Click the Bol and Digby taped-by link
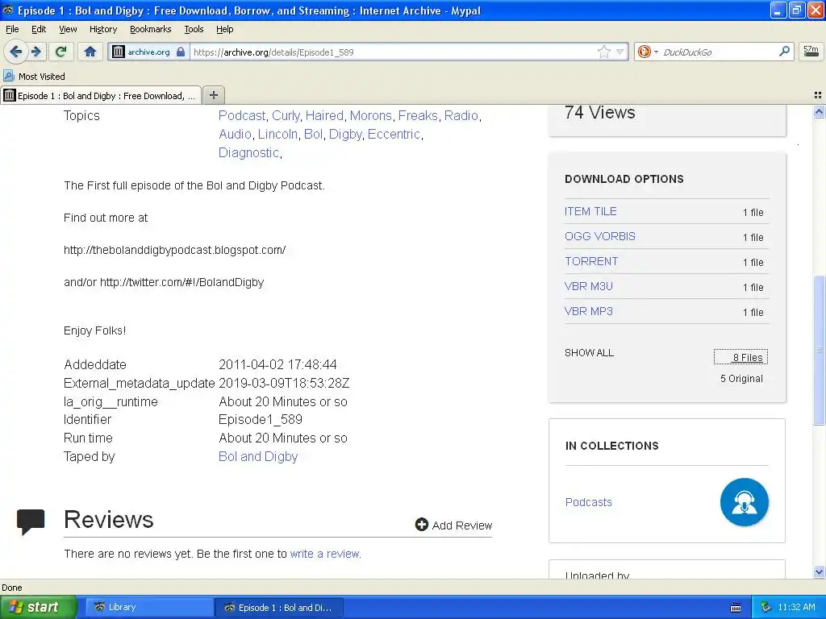The image size is (826, 619). pos(258,456)
